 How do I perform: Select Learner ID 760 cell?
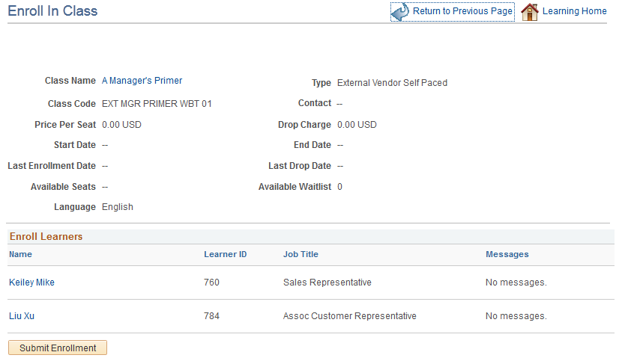(x=211, y=283)
